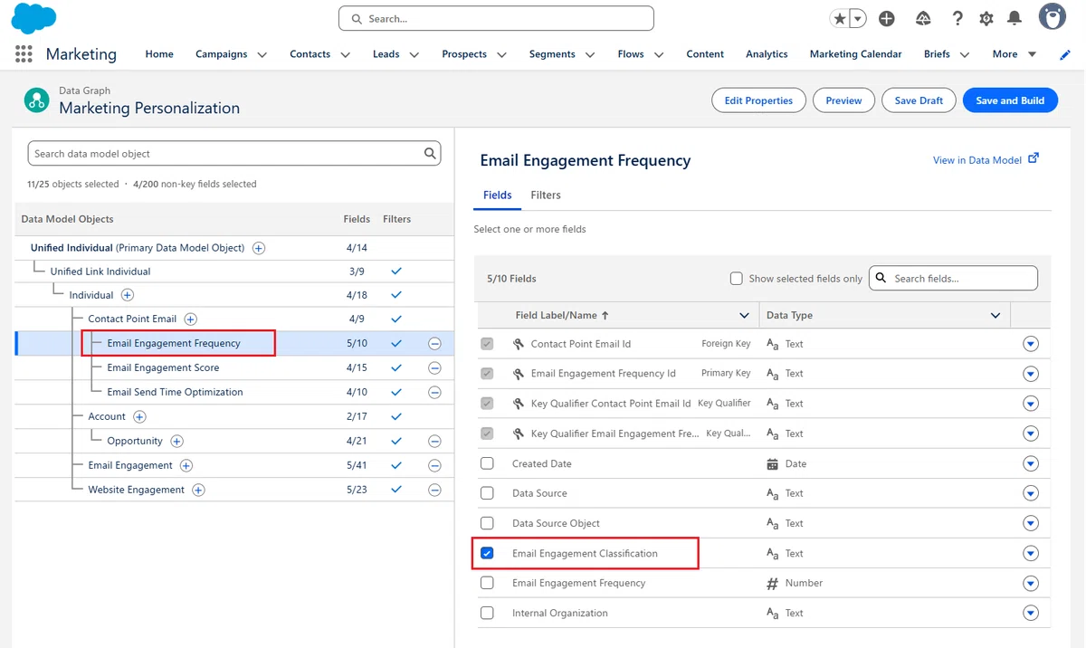Open the Segments nav dropdown chevron

click(x=590, y=55)
